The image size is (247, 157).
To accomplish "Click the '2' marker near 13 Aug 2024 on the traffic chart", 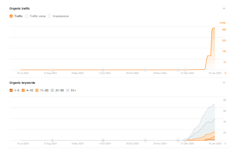I will (x=52, y=70).
